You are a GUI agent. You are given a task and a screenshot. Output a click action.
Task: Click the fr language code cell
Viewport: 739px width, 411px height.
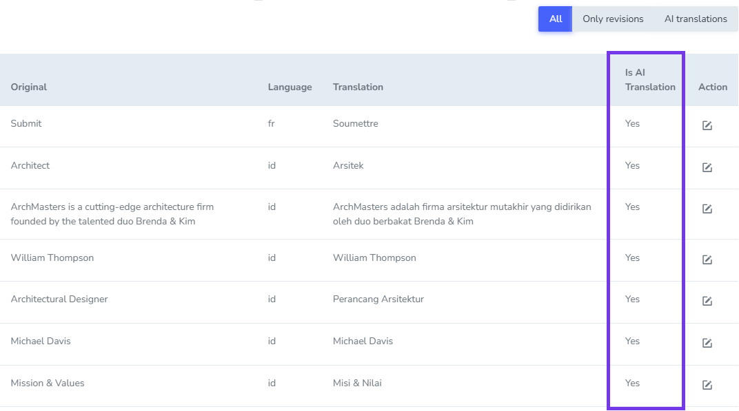[272, 123]
